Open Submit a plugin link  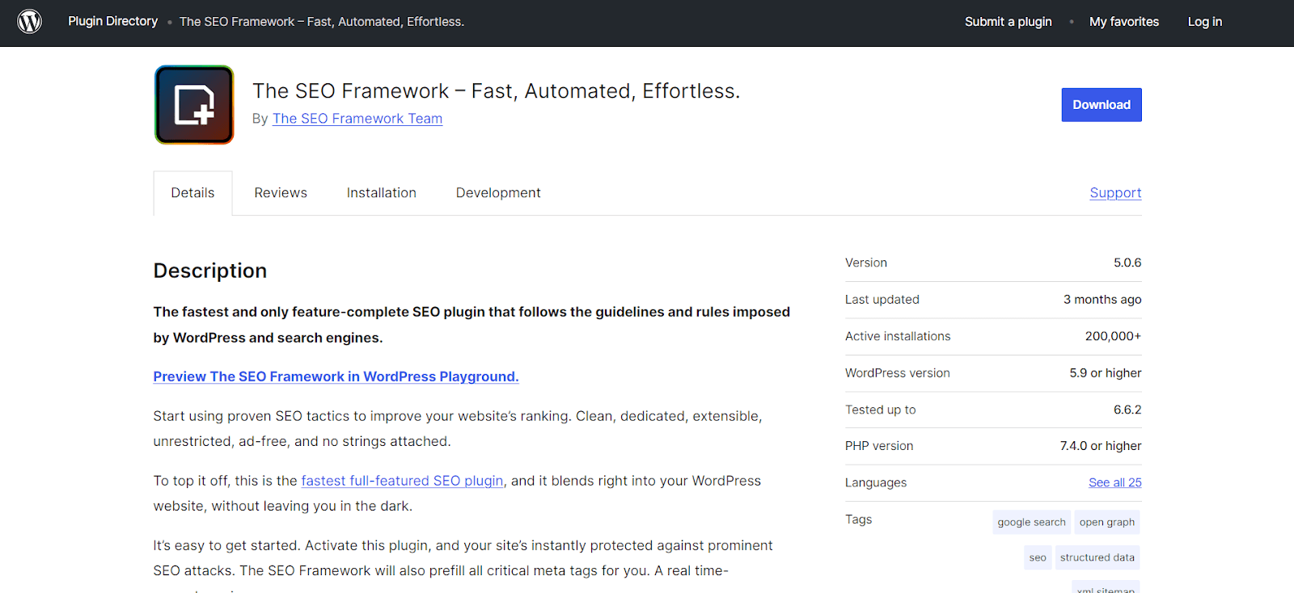click(x=1008, y=22)
